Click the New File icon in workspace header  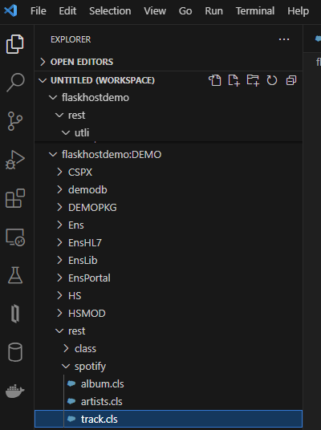[x=234, y=80]
